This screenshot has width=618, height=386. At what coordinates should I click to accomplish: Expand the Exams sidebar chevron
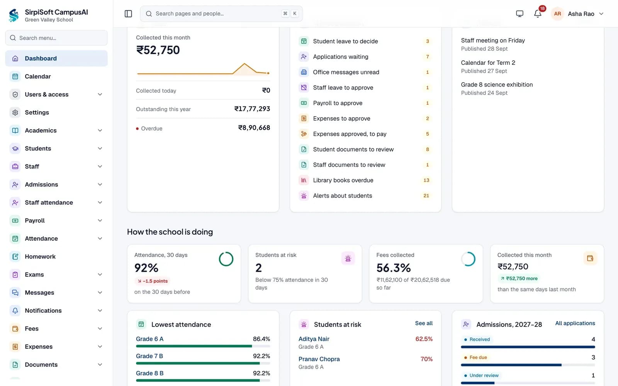click(100, 275)
